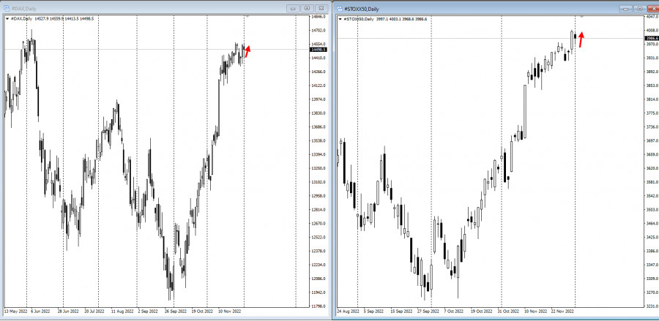Click the 13 May 2022 date label
The width and height of the screenshot is (659, 321).
click(x=15, y=311)
